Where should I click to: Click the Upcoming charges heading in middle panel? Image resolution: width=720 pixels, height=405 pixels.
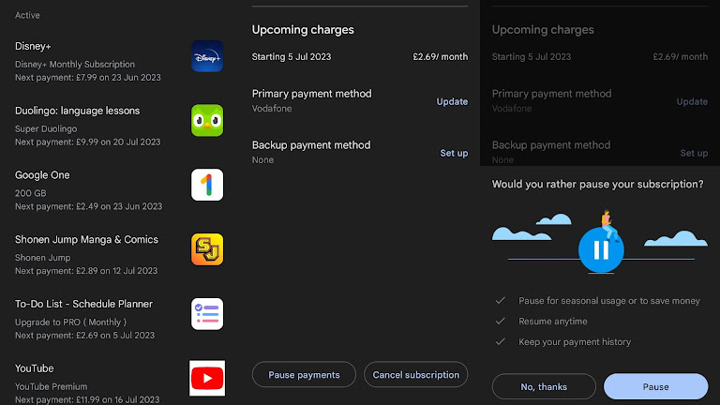click(303, 30)
